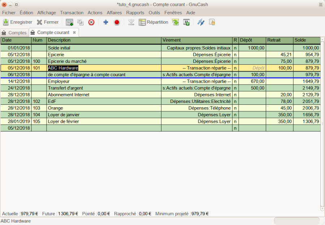Toggle reconcile flag for ABC Hardware row
The width and height of the screenshot is (325, 225).
[x=235, y=68]
